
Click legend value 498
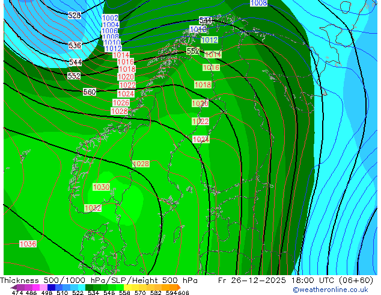coord(47,293)
